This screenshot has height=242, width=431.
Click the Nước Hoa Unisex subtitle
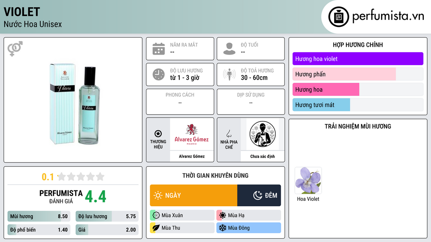pyautogui.click(x=33, y=24)
